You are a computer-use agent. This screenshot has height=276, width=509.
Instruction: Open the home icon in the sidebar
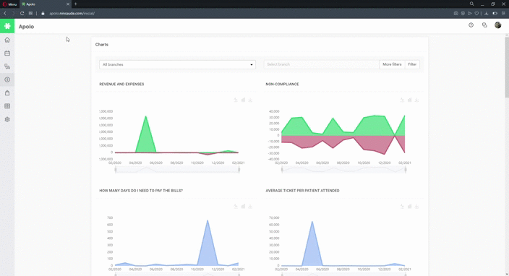[7, 40]
